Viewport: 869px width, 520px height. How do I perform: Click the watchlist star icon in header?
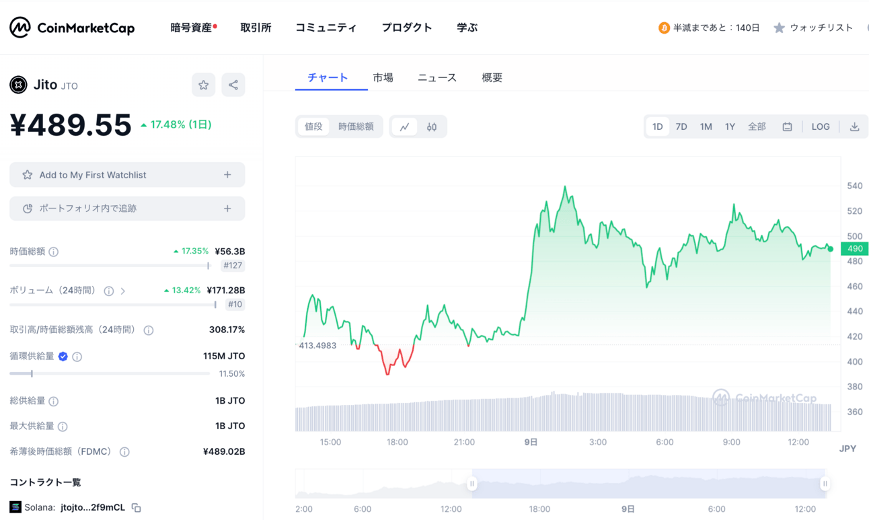[x=779, y=28]
